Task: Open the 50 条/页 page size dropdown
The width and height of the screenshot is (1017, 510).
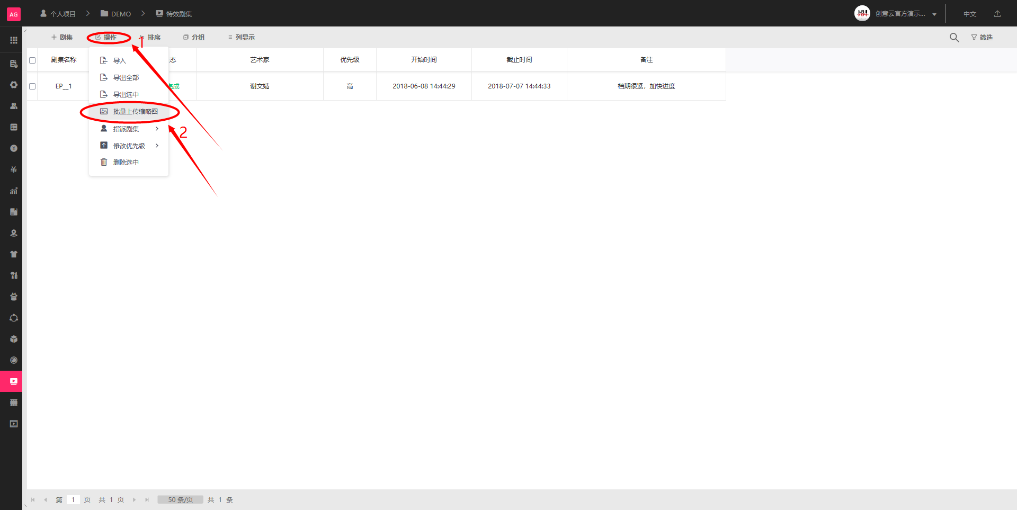Action: coord(180,499)
